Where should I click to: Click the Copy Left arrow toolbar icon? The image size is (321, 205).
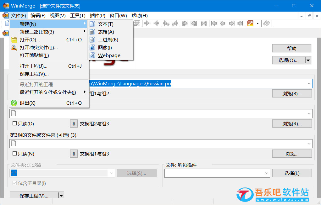(x=156, y=24)
